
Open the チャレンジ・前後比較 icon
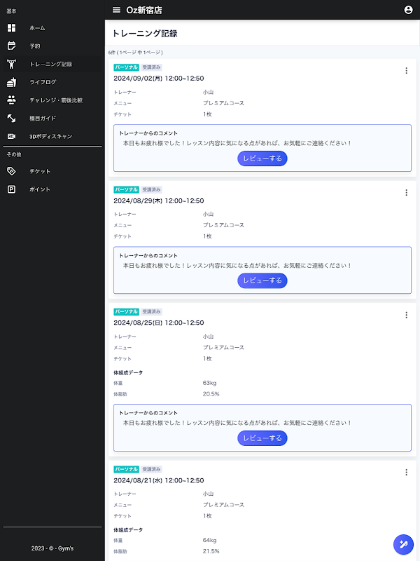[11, 100]
